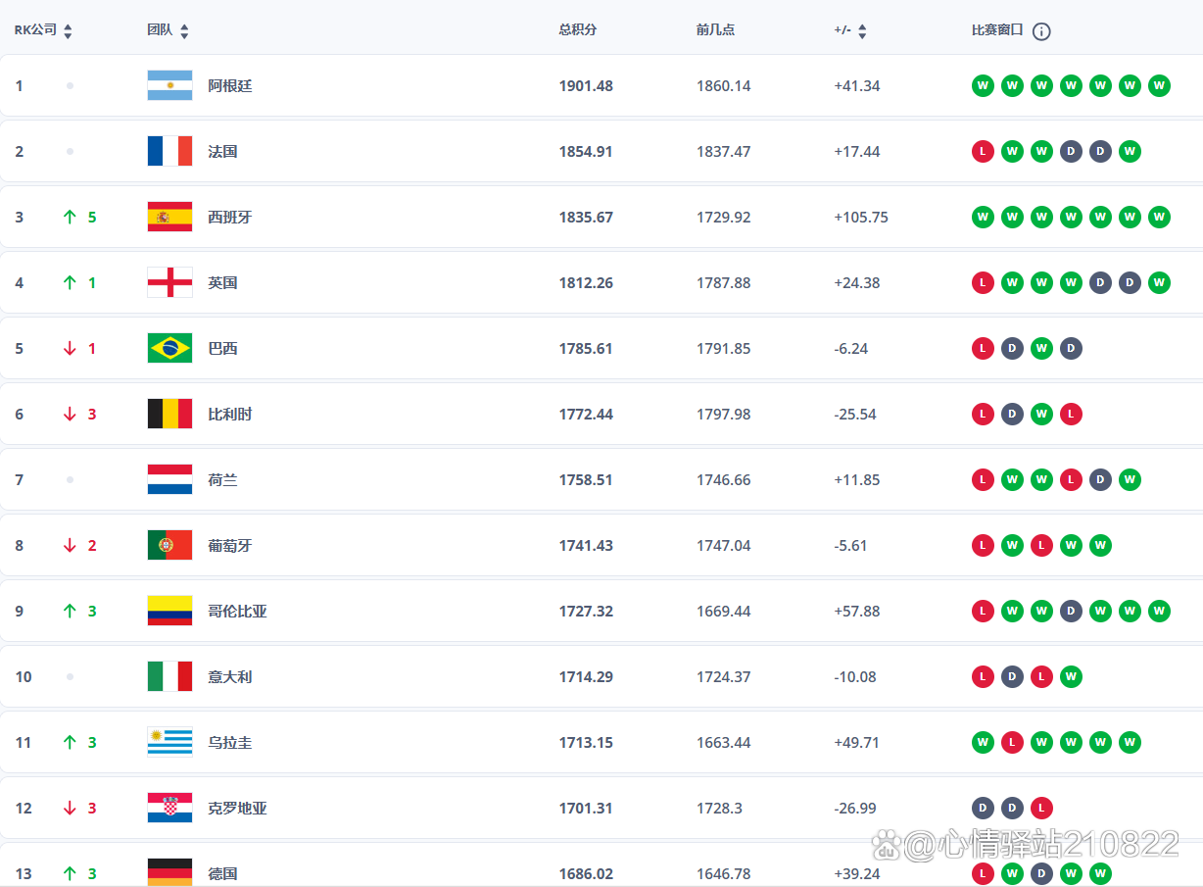Open the 阿根廷 team link
The image size is (1203, 887).
click(x=230, y=86)
